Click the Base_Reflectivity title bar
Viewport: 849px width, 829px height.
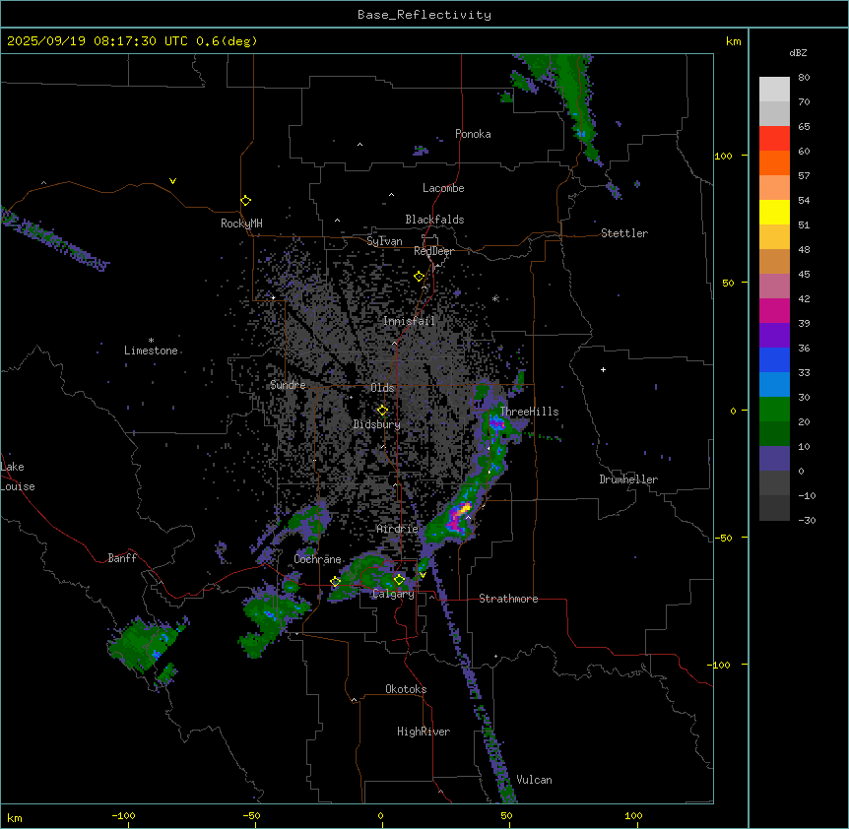(424, 15)
